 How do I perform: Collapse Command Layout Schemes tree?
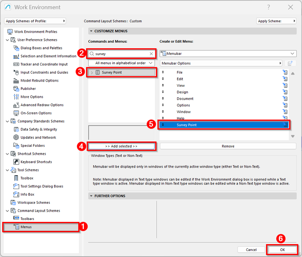[7, 211]
